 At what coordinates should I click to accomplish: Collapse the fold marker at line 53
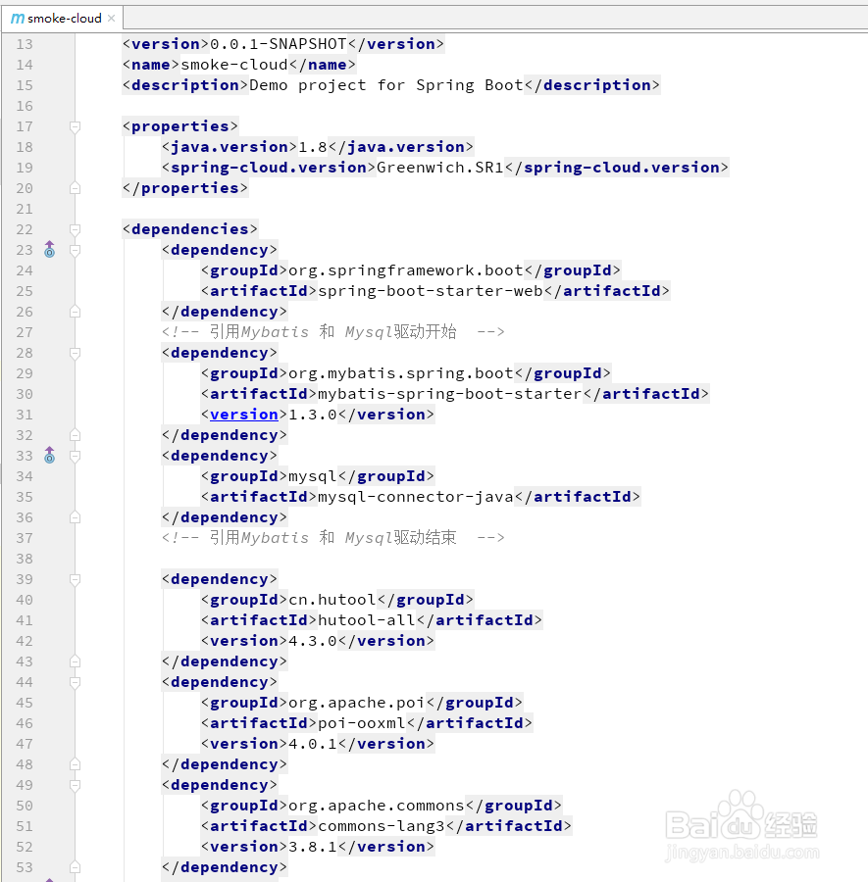pos(75,867)
